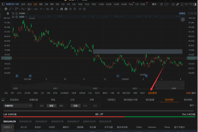Screen dimensions: 198x132
Task: Toggle the magnet snap tool
Action: [x=62, y=9]
